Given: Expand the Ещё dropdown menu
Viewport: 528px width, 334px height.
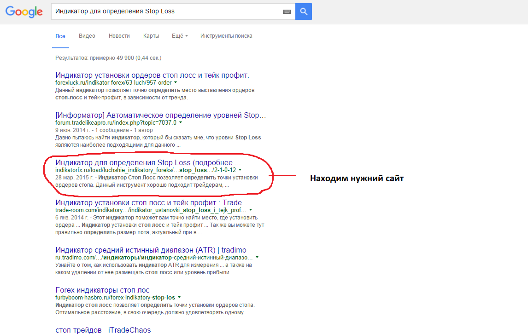Looking at the screenshot, I should (180, 35).
